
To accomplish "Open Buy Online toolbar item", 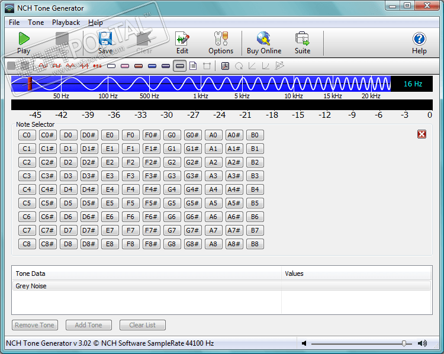I will [264, 43].
